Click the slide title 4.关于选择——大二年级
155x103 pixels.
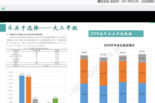coord(43,28)
